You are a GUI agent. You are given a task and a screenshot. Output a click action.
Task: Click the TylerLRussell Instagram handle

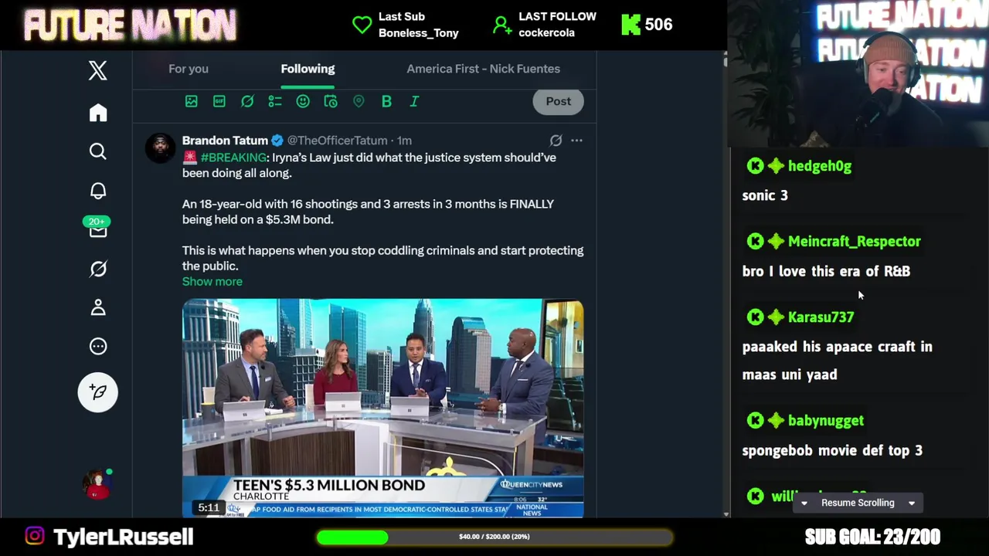pyautogui.click(x=124, y=537)
